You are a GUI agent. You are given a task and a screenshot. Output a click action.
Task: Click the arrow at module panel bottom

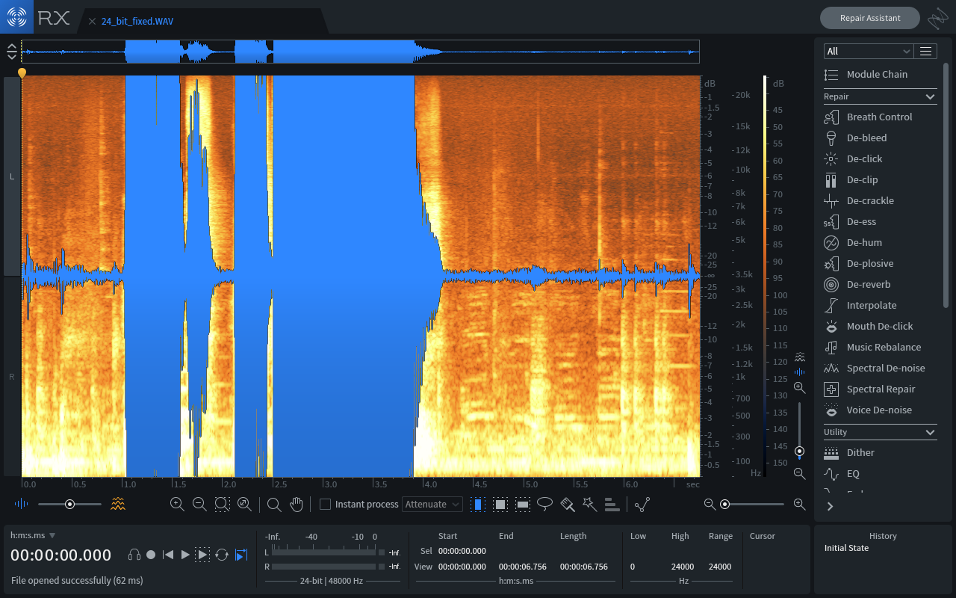pos(830,506)
